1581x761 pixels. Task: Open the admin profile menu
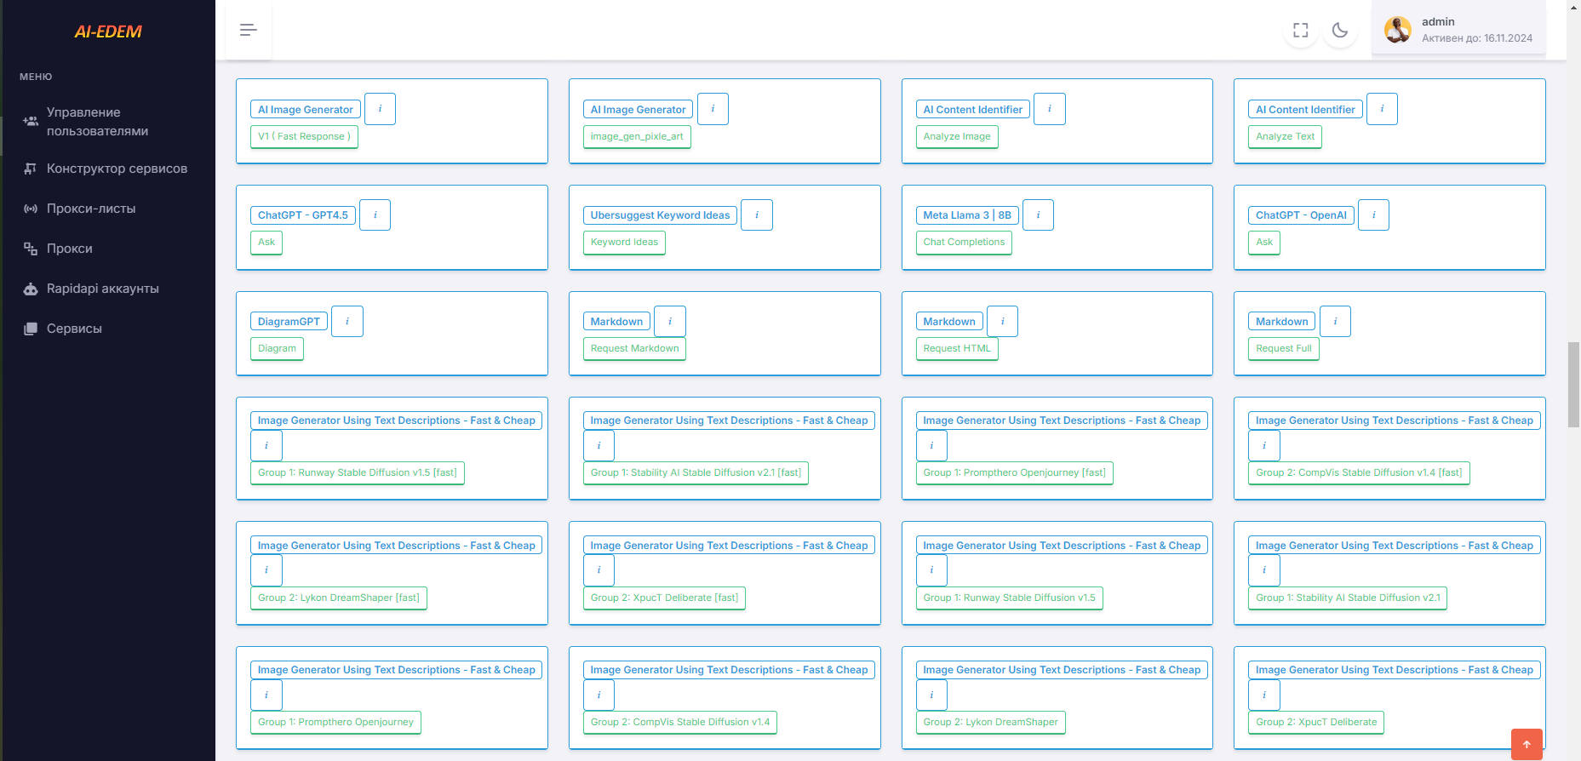(1458, 30)
